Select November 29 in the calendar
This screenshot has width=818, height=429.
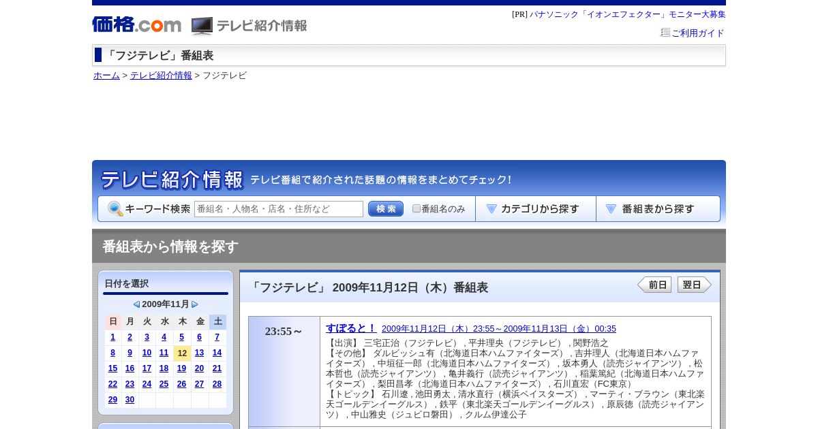tap(112, 400)
